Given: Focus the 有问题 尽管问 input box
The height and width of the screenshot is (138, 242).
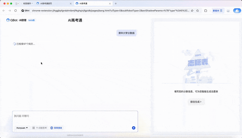Looking at the screenshot, I should tap(75, 116).
